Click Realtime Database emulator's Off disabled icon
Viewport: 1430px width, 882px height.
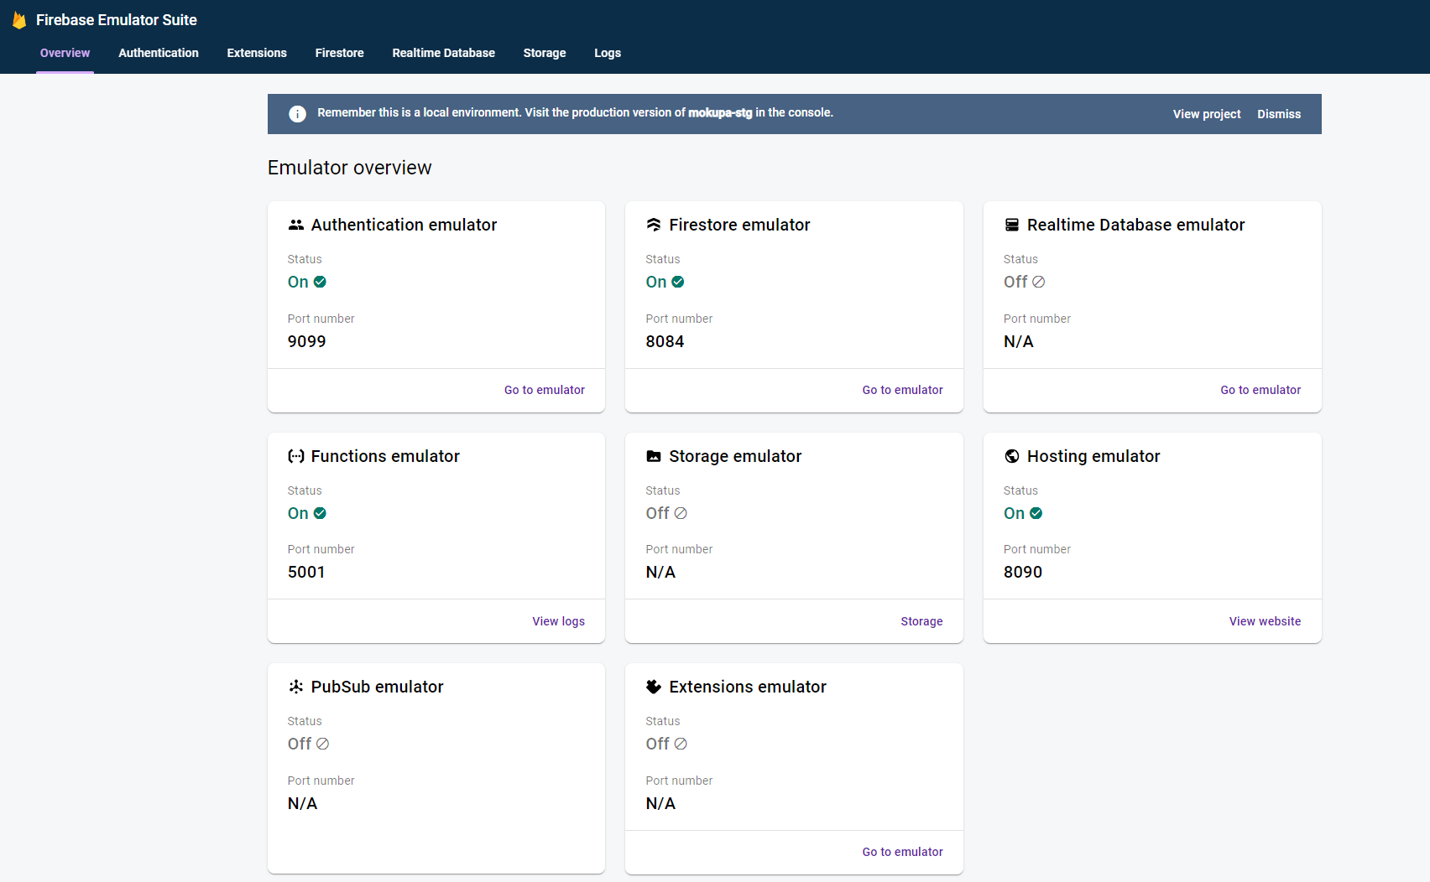pyautogui.click(x=1038, y=282)
